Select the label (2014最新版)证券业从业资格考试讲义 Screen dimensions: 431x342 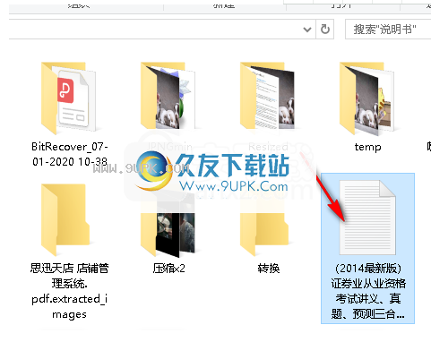click(368, 291)
